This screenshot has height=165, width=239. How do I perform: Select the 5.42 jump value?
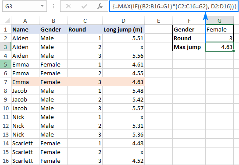coord(123,99)
